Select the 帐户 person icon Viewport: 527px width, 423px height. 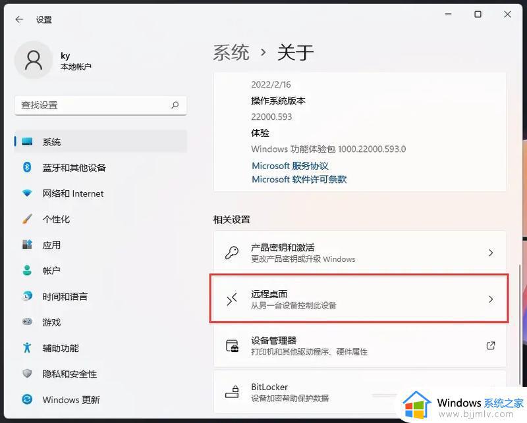point(27,270)
